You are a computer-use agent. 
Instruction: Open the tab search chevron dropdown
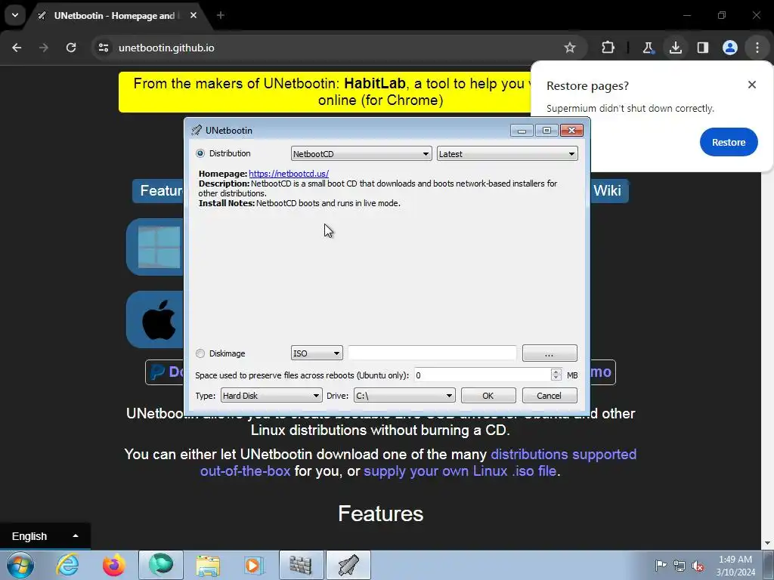(15, 15)
